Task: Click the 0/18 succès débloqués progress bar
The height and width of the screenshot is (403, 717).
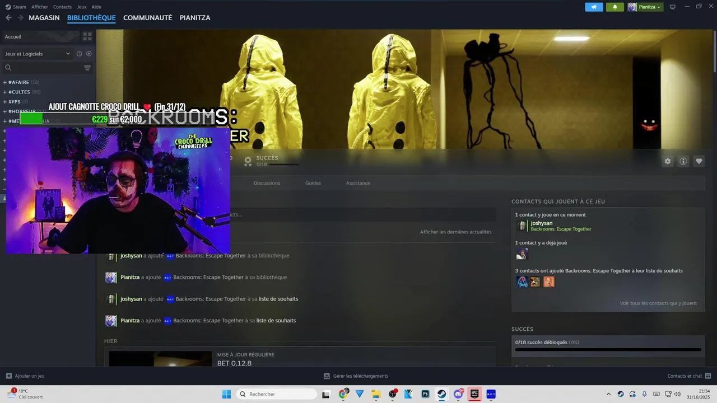Action: pyautogui.click(x=608, y=349)
